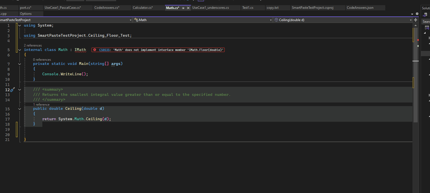
Task: Open the tab settings gear icon
Action: (x=417, y=14)
